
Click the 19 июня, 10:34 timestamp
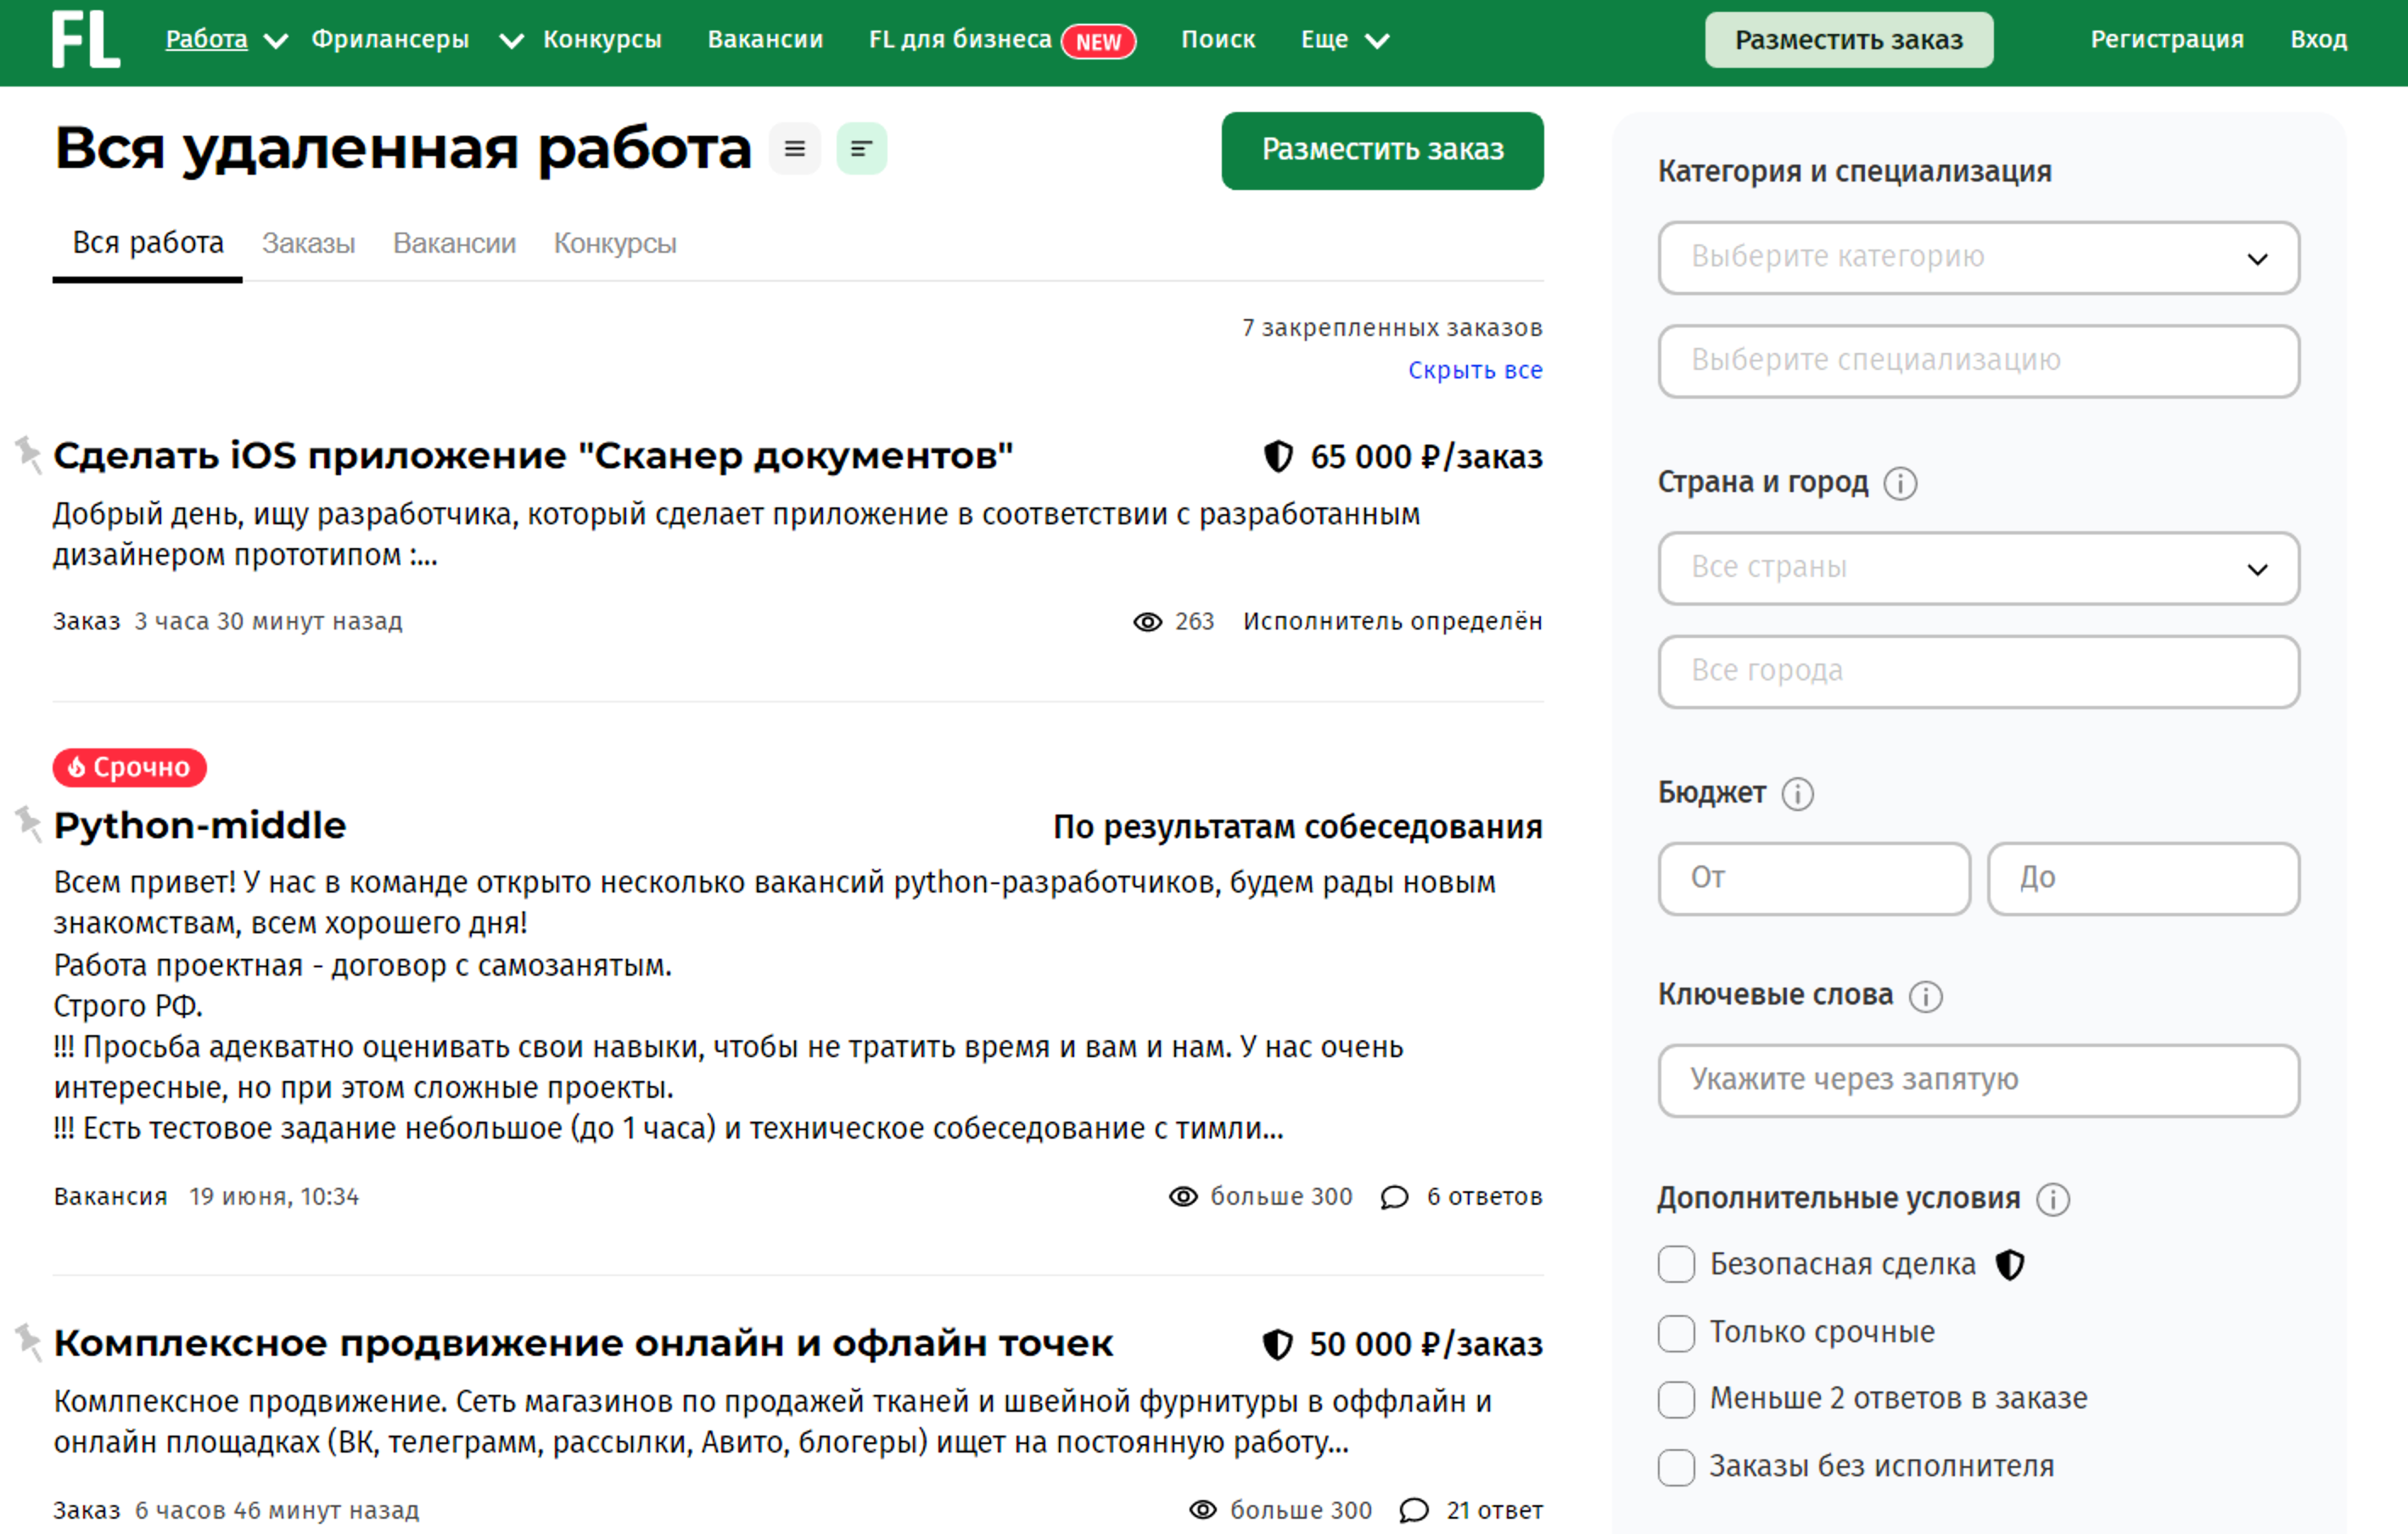pyautogui.click(x=274, y=1197)
